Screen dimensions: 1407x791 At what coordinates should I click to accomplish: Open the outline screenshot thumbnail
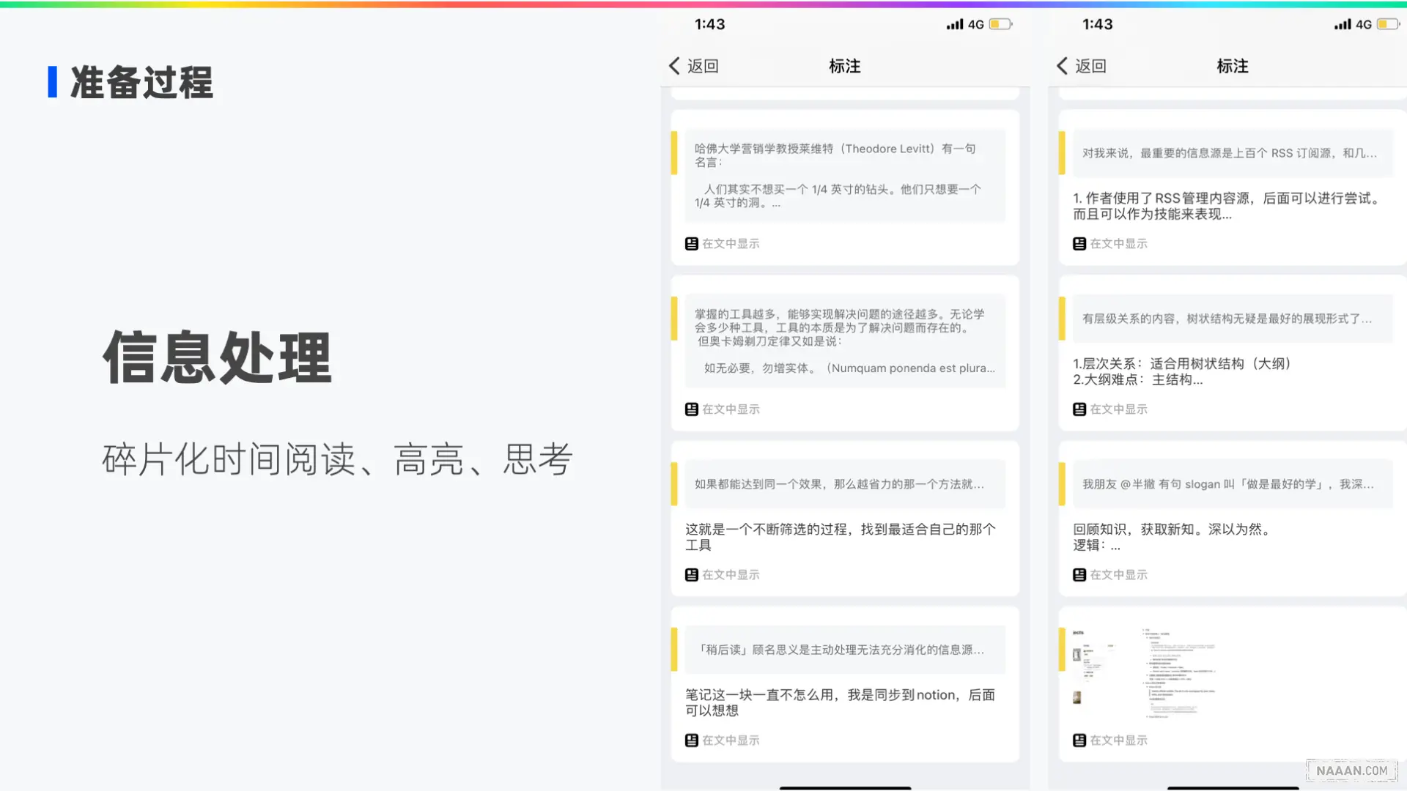click(1143, 674)
